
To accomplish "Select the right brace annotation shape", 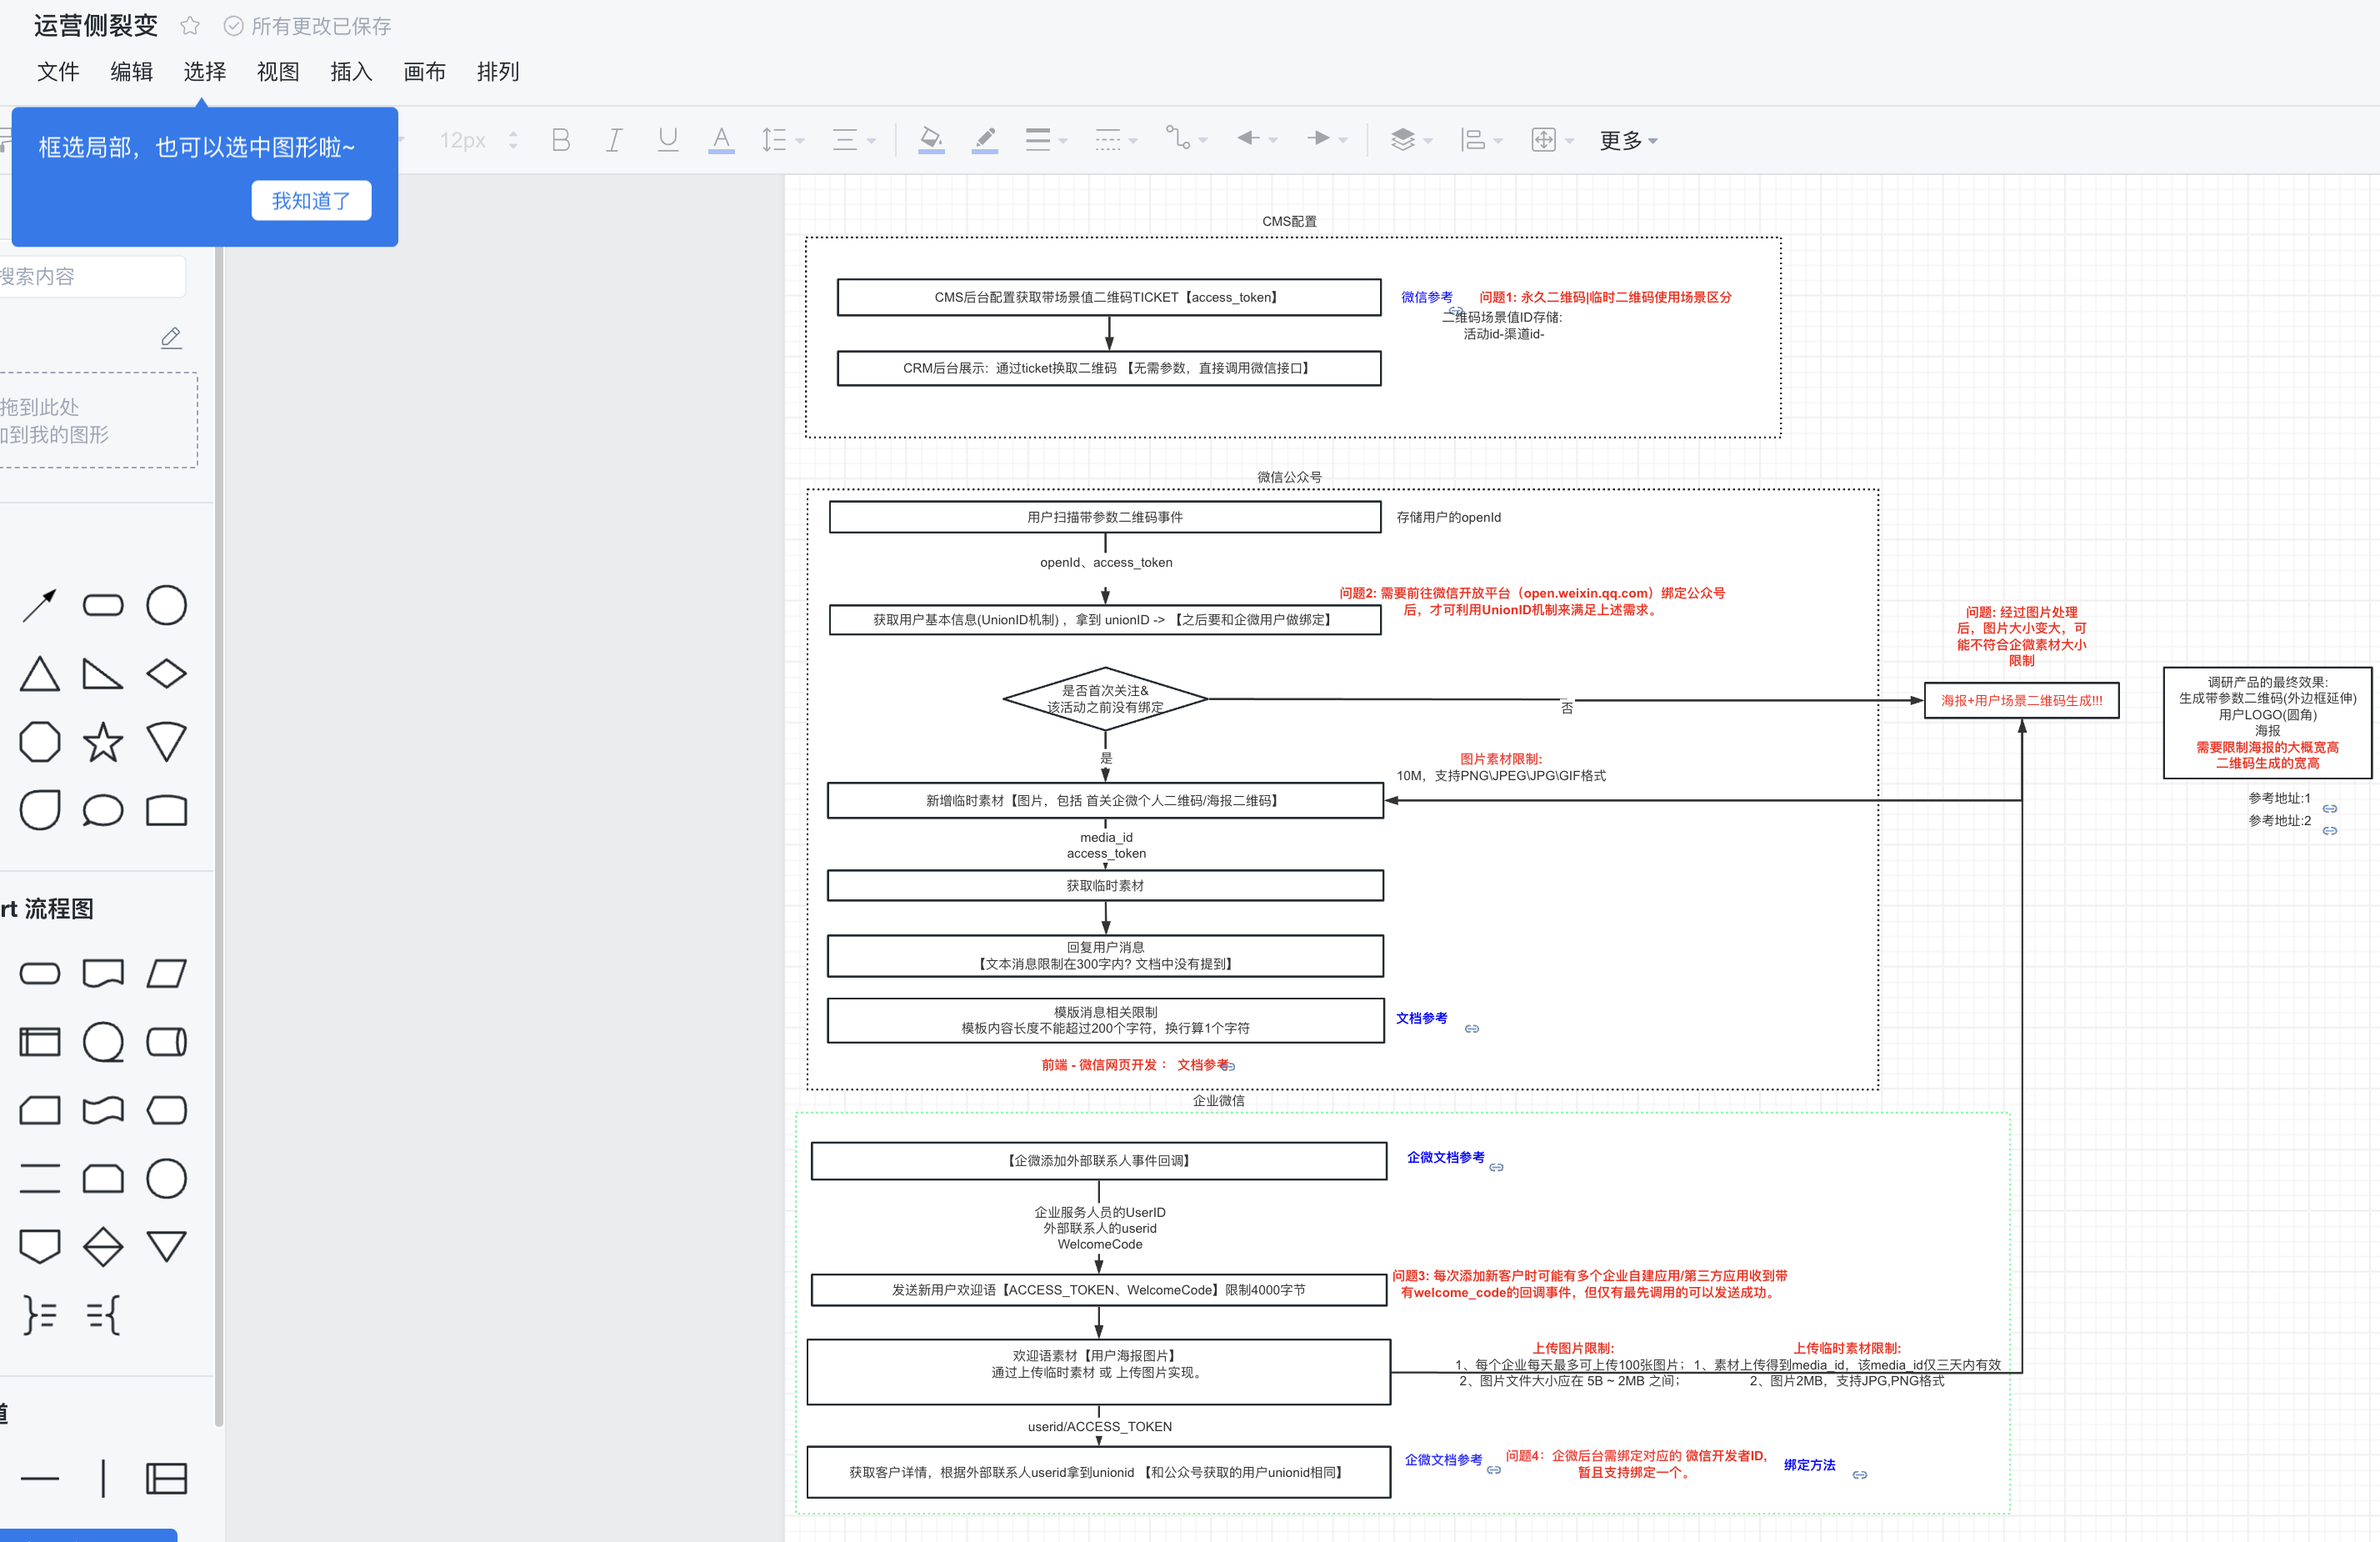I will (x=40, y=1315).
